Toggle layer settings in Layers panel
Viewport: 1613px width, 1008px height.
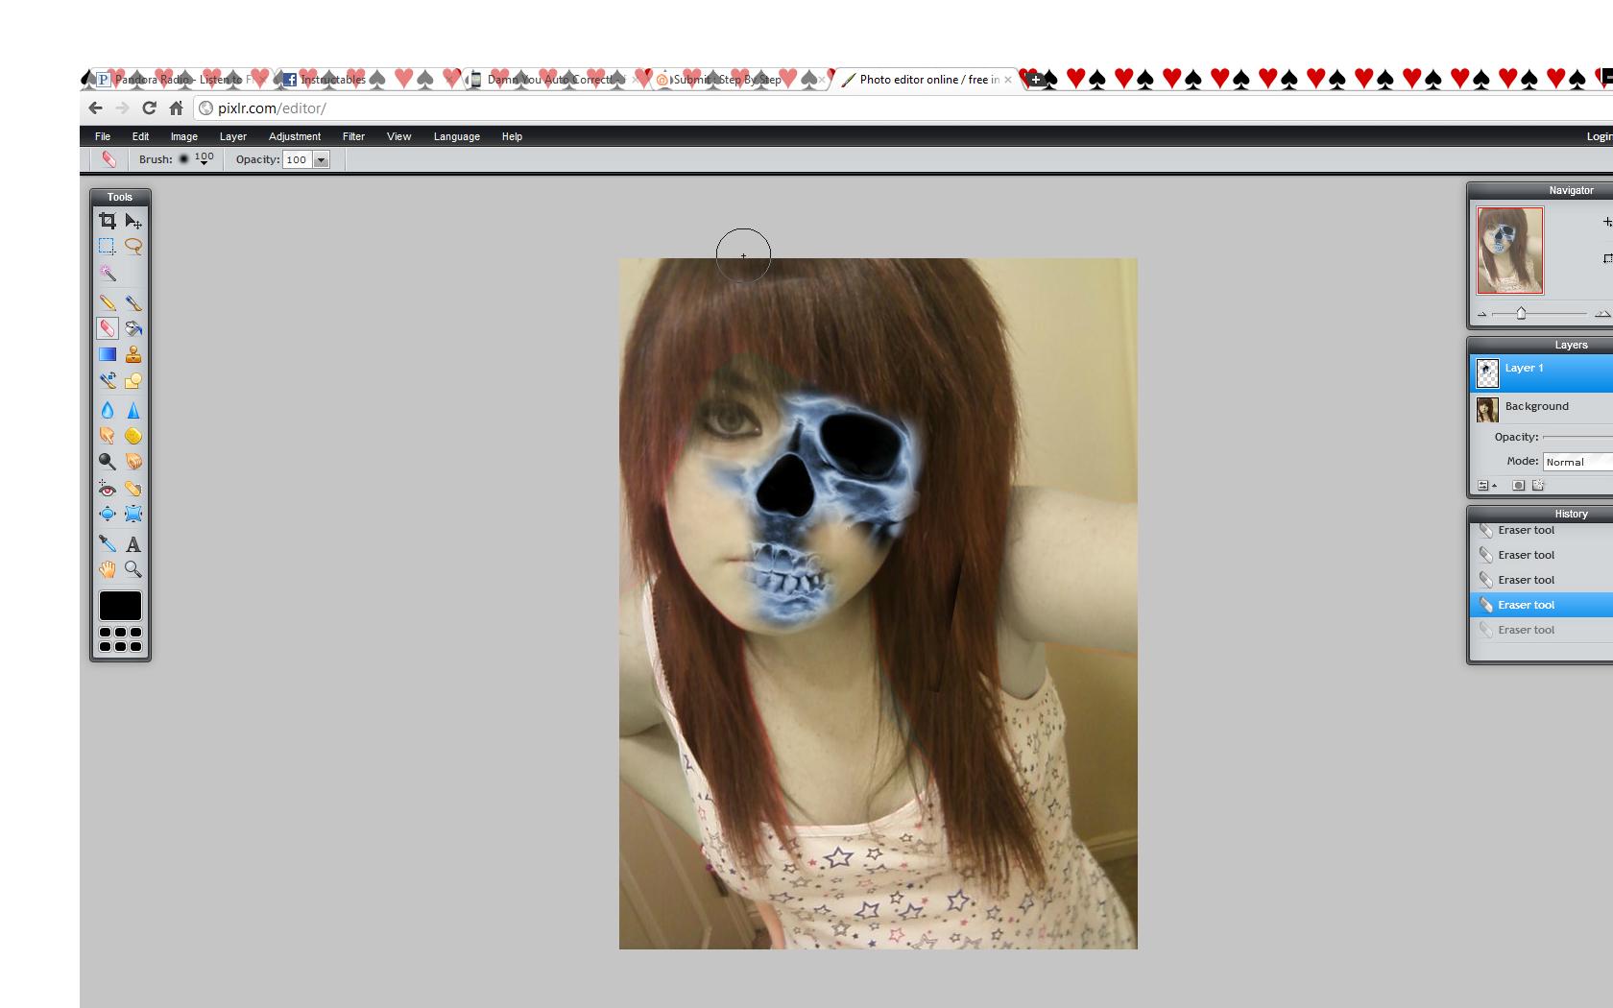(1485, 486)
